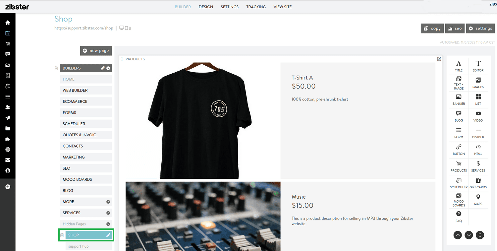Go to the TRACKING tab
This screenshot has height=251, width=497.
(256, 7)
